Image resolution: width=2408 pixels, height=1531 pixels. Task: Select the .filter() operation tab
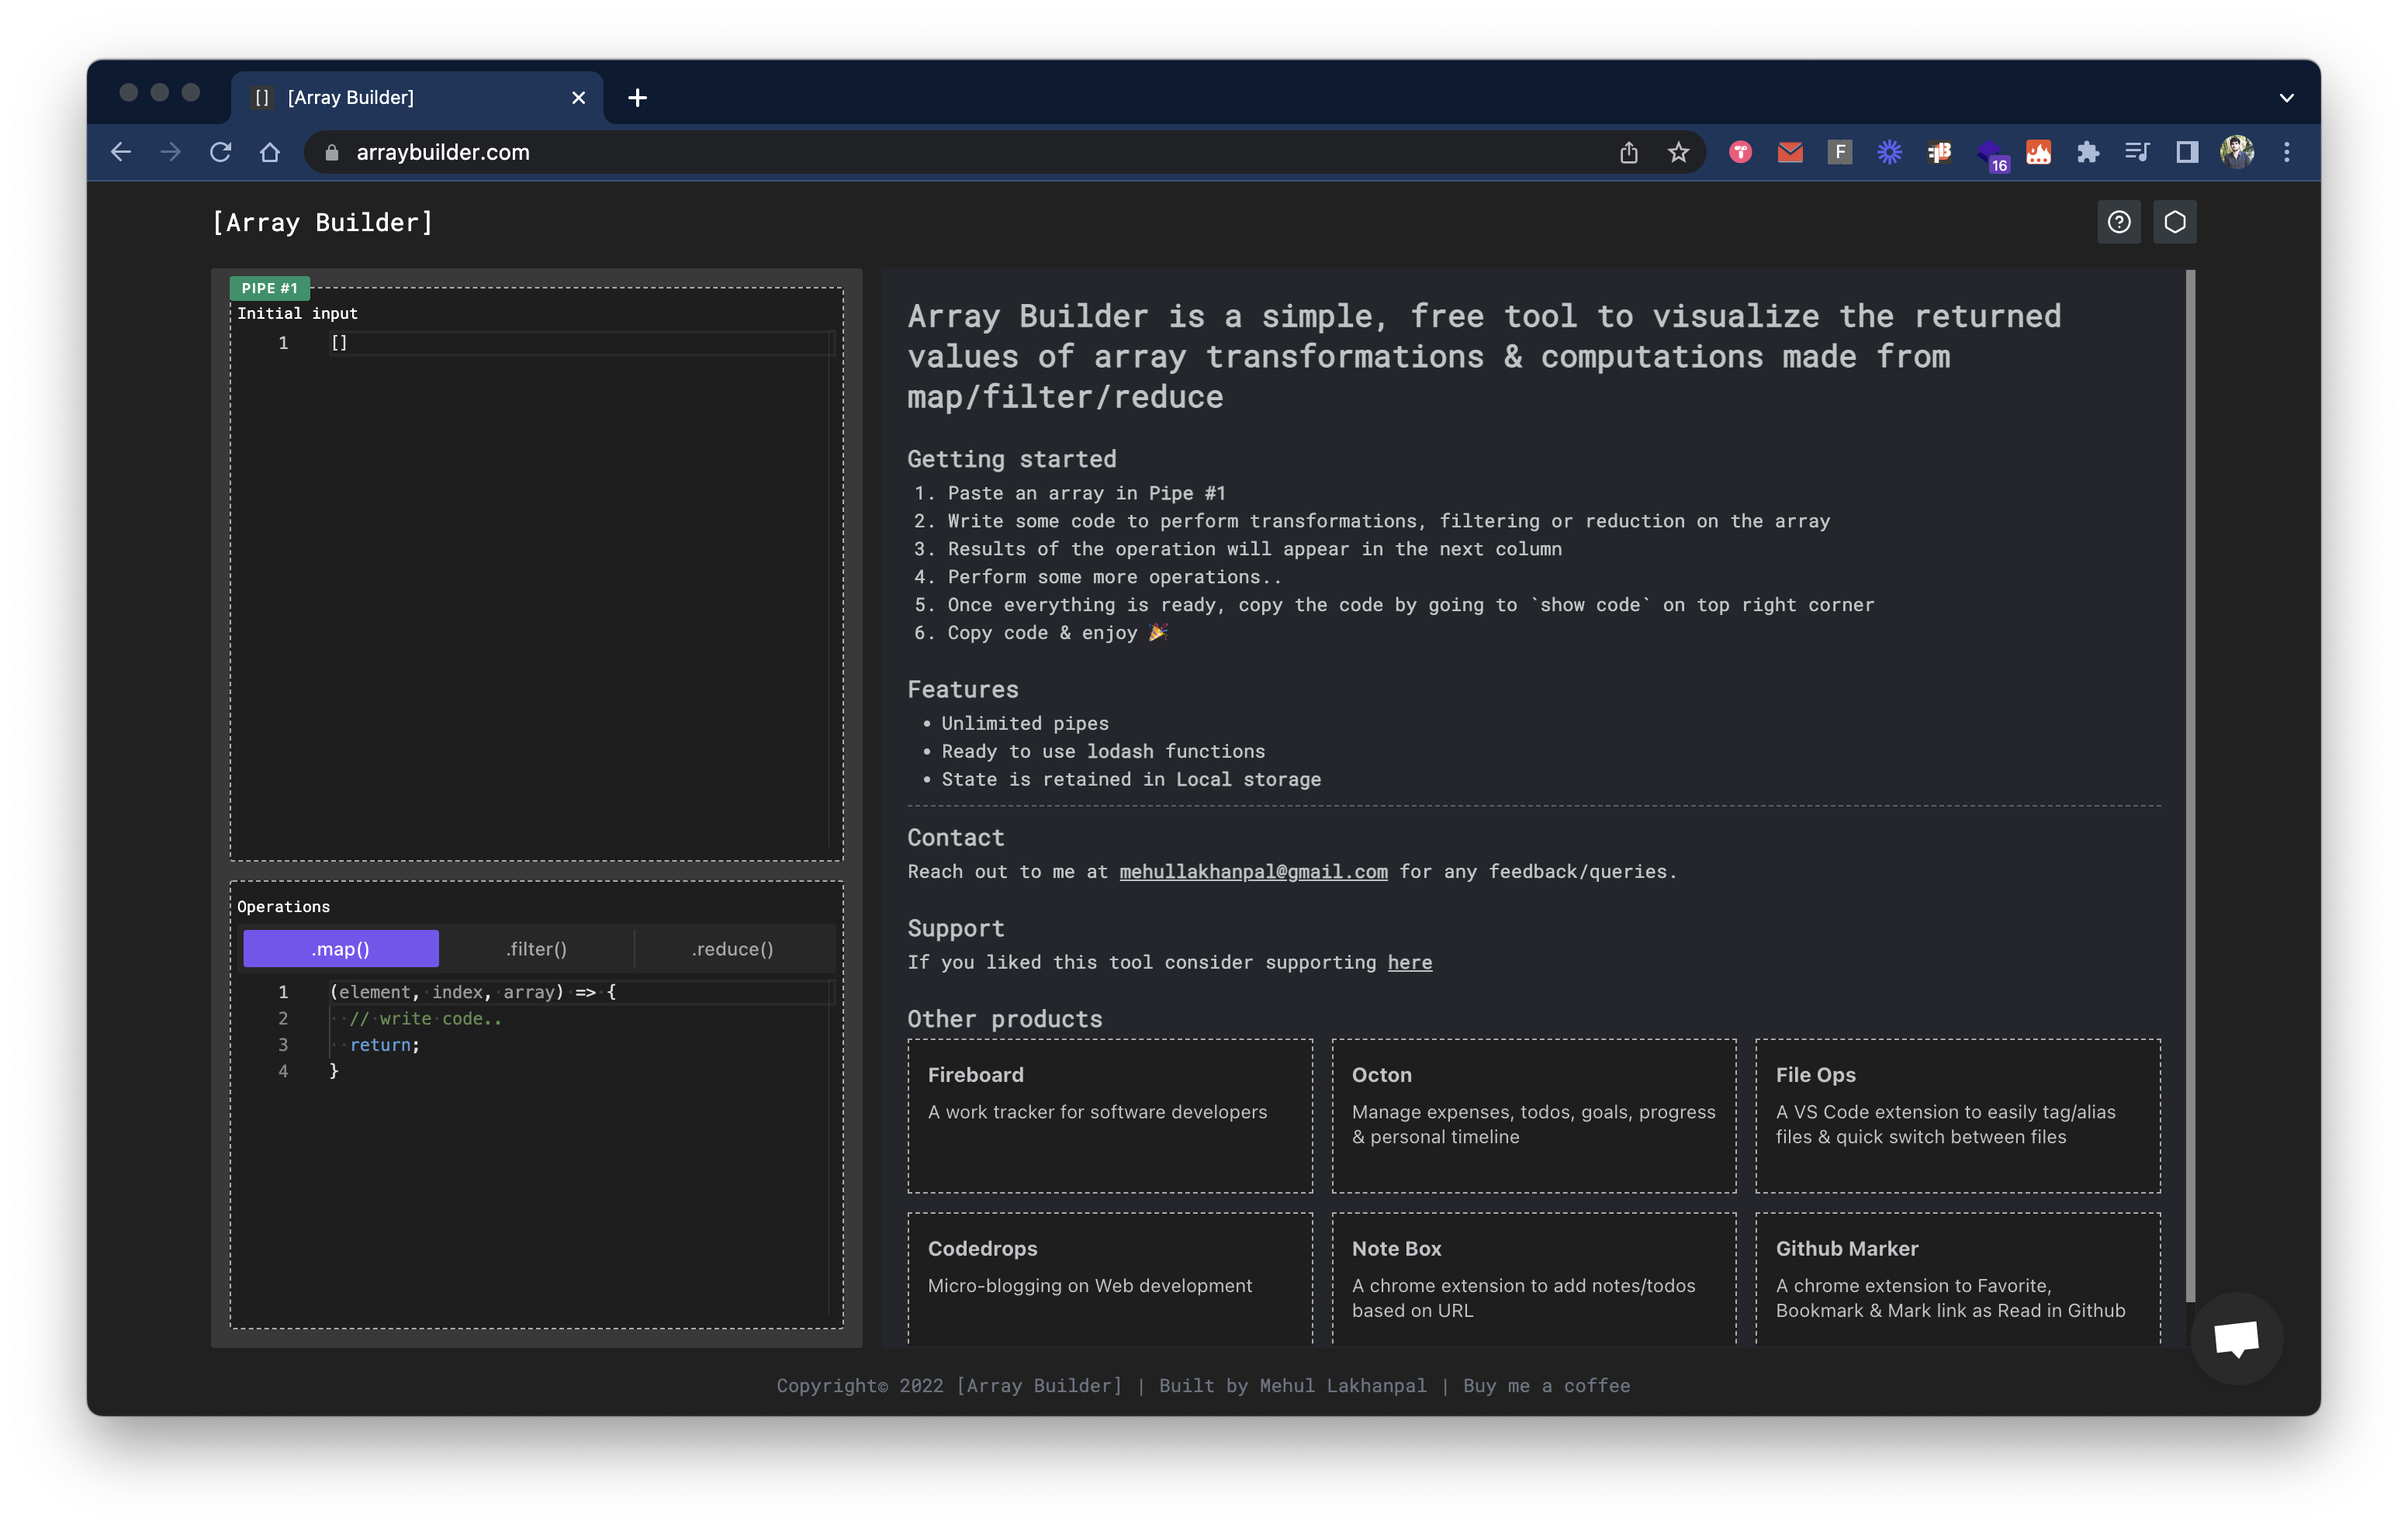pyautogui.click(x=536, y=949)
